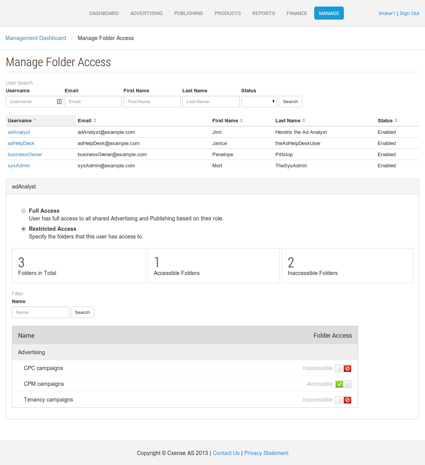Open the Finance menu in top navigation
The image size is (425, 465).
tap(297, 13)
